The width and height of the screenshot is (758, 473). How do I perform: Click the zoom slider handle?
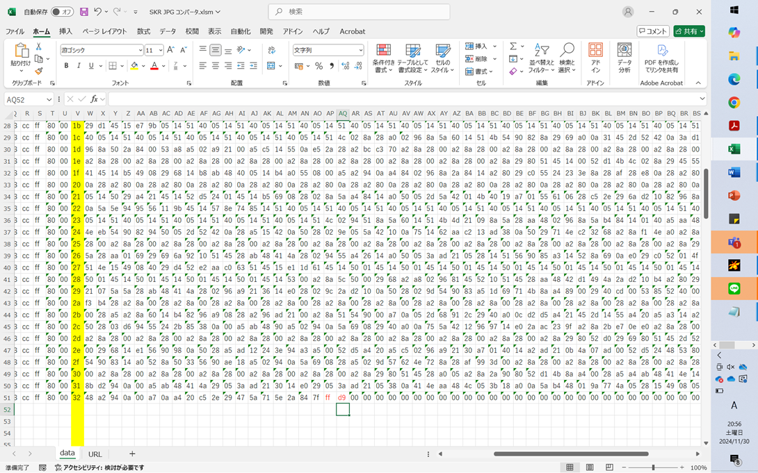coord(653,467)
